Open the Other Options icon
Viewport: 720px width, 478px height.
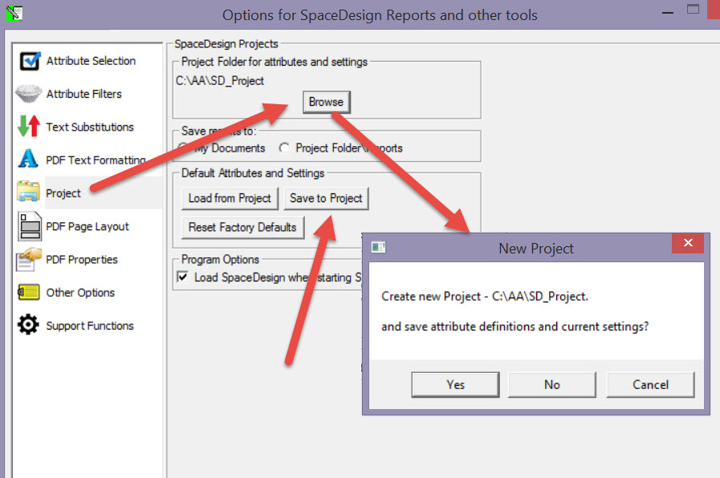[29, 292]
